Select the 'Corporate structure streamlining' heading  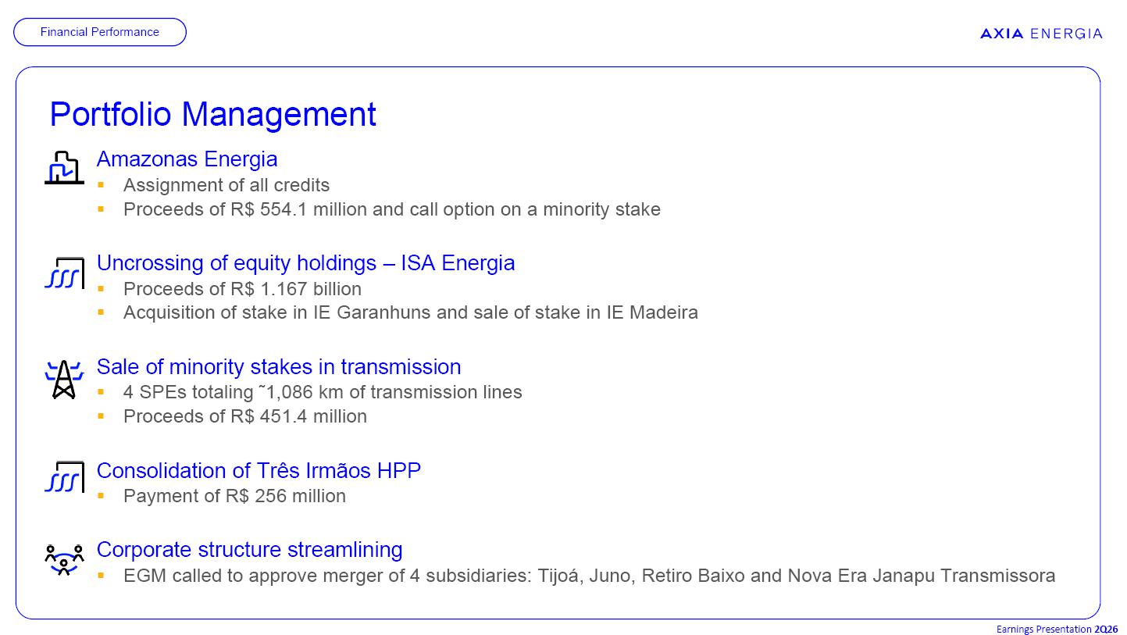[249, 549]
